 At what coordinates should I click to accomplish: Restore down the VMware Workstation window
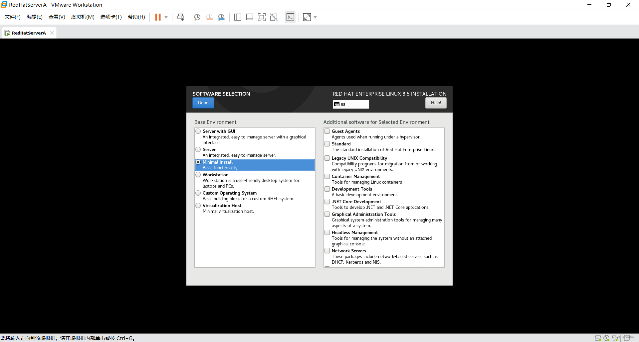[x=609, y=5]
